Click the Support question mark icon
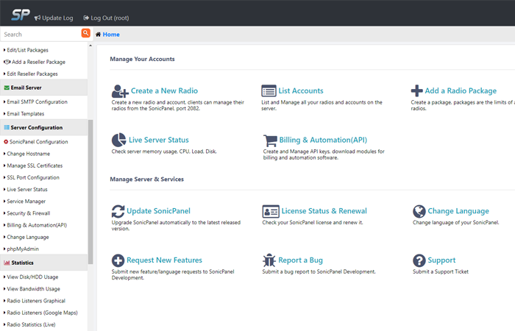Screen dimensions: 515x331 419,260
